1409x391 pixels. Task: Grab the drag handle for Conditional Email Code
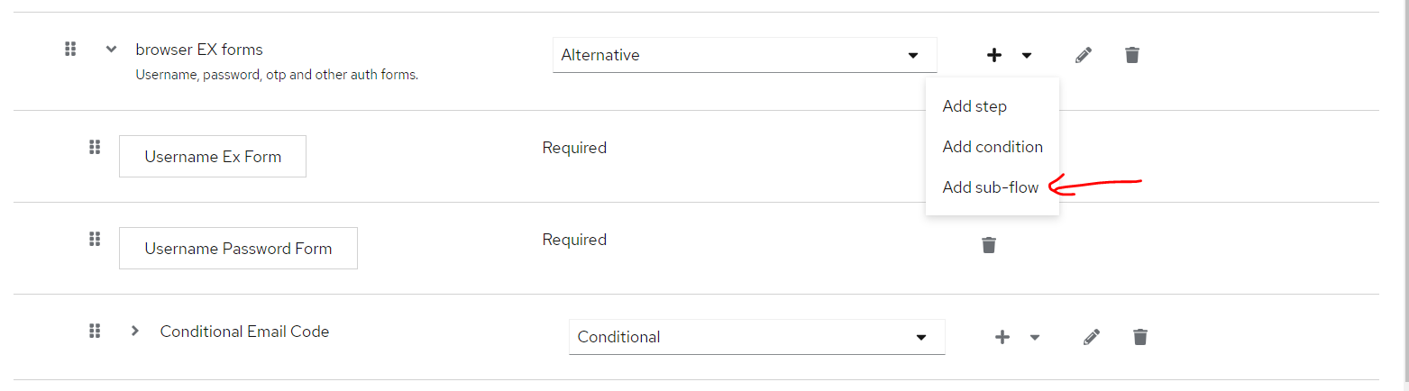95,331
